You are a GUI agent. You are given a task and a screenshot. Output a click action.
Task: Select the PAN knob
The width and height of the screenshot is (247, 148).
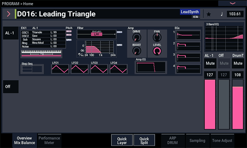[157, 37]
